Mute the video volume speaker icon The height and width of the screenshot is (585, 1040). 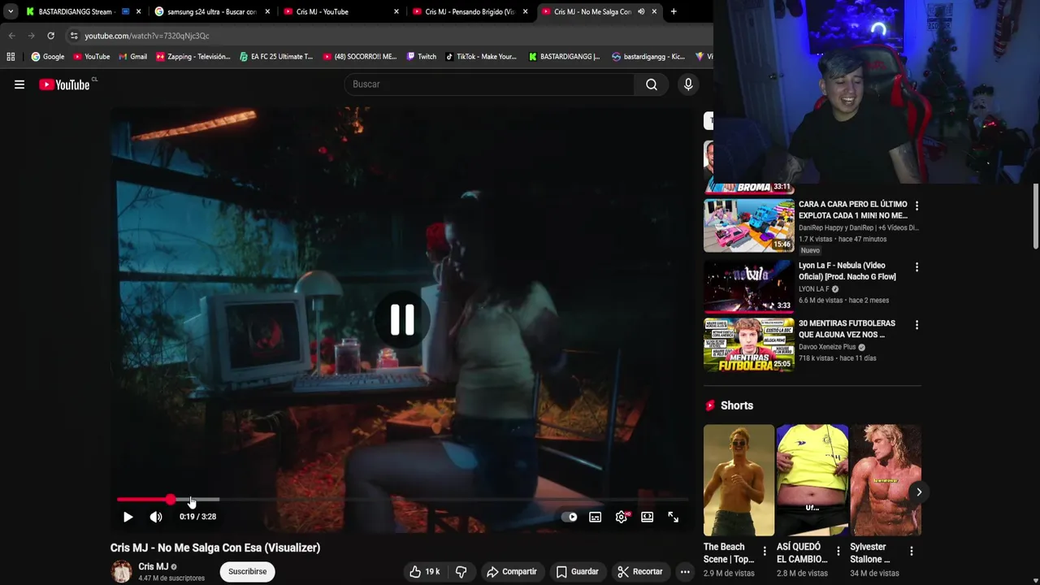[x=156, y=517]
